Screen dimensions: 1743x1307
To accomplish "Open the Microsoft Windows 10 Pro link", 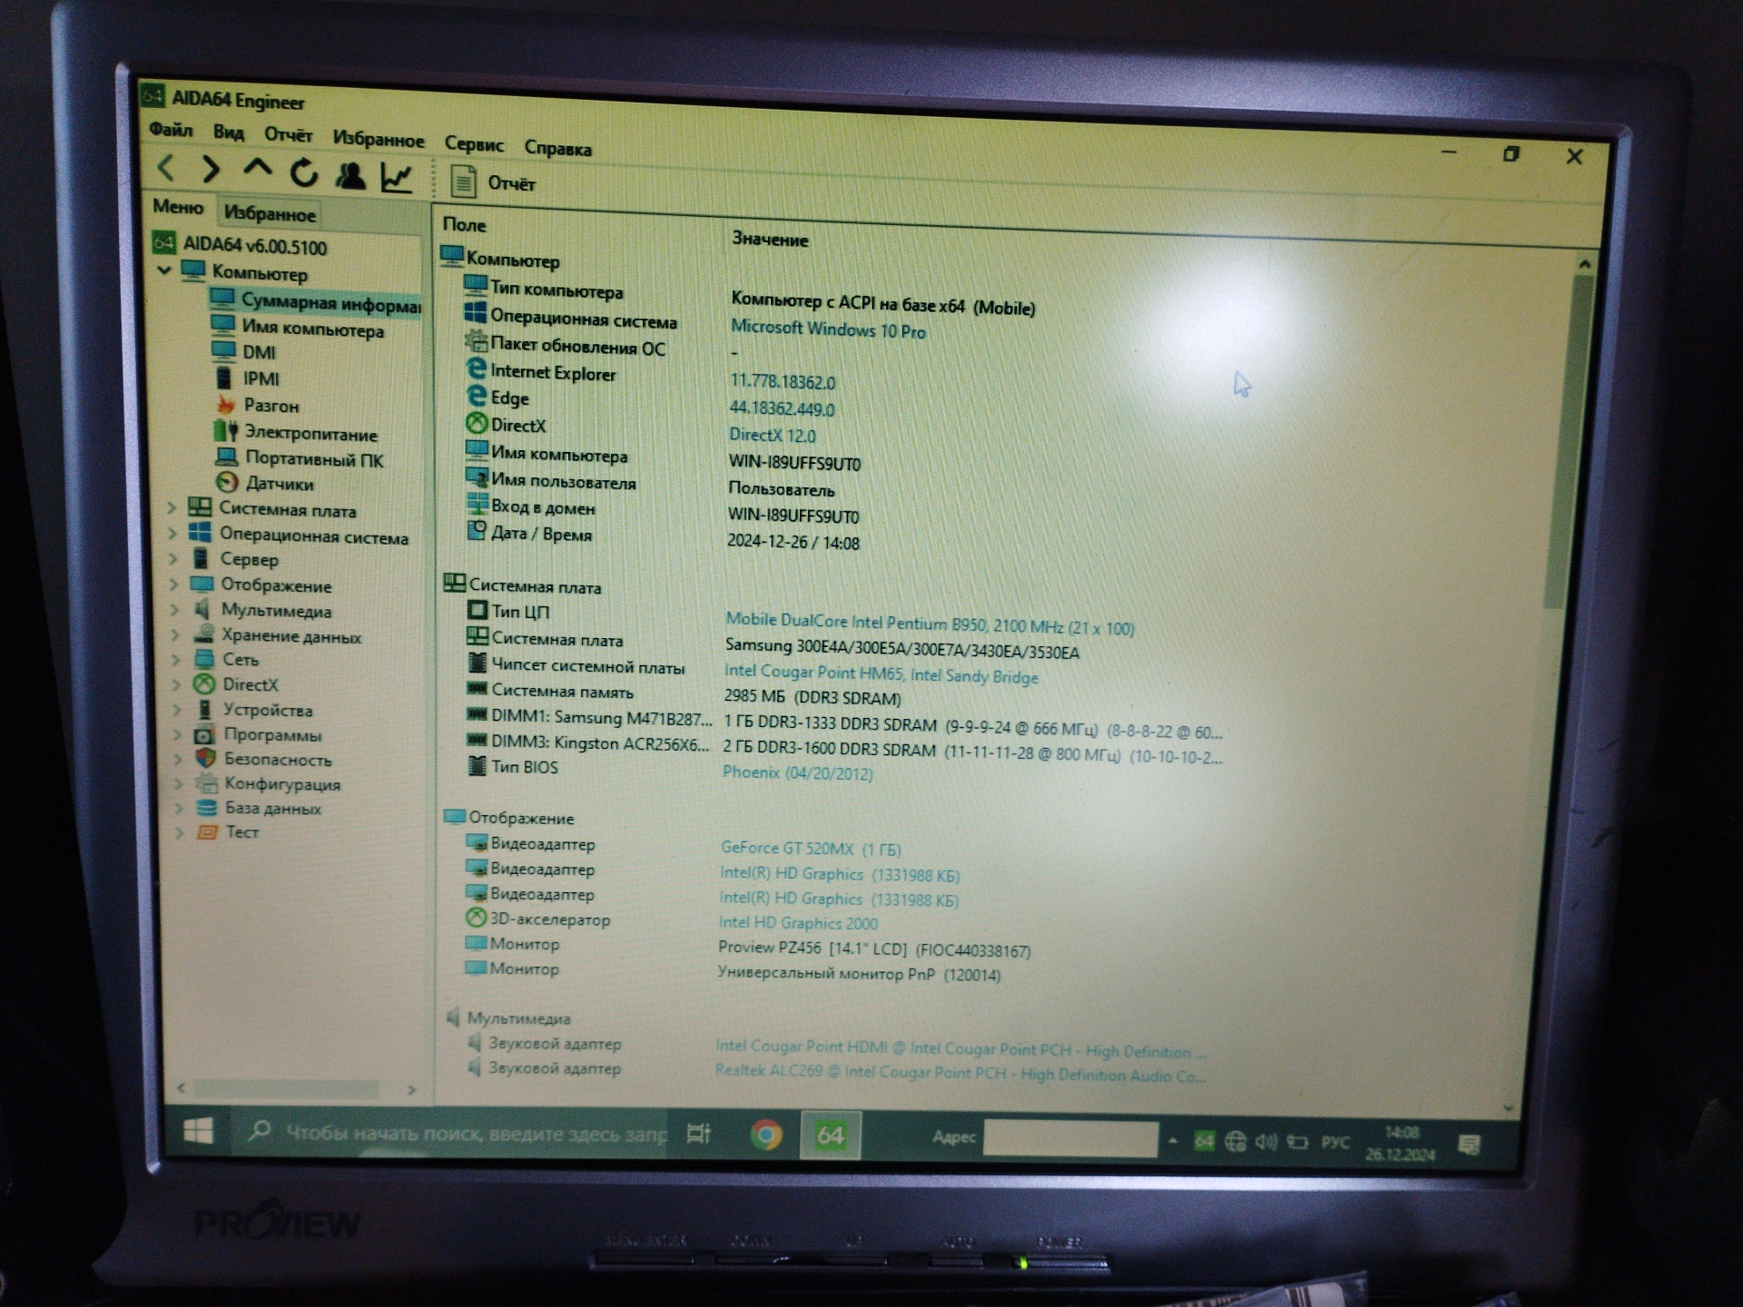I will tap(828, 329).
